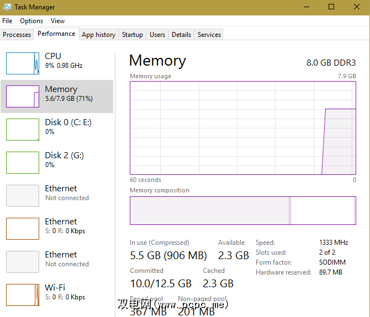Switch to the App history tab

(98, 35)
